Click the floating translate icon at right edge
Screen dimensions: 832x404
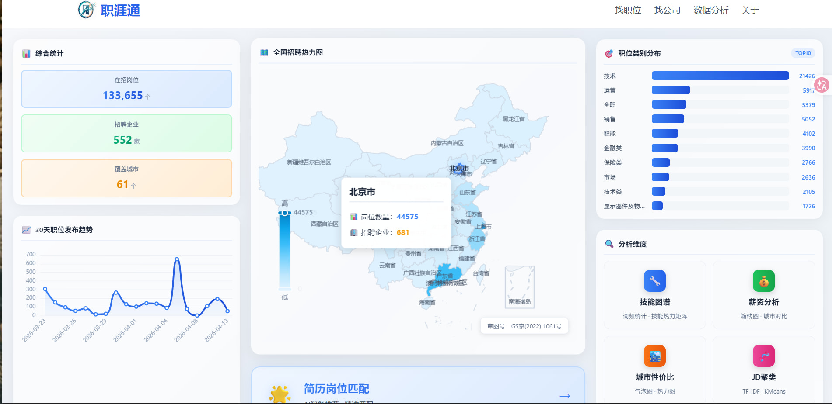coord(822,85)
